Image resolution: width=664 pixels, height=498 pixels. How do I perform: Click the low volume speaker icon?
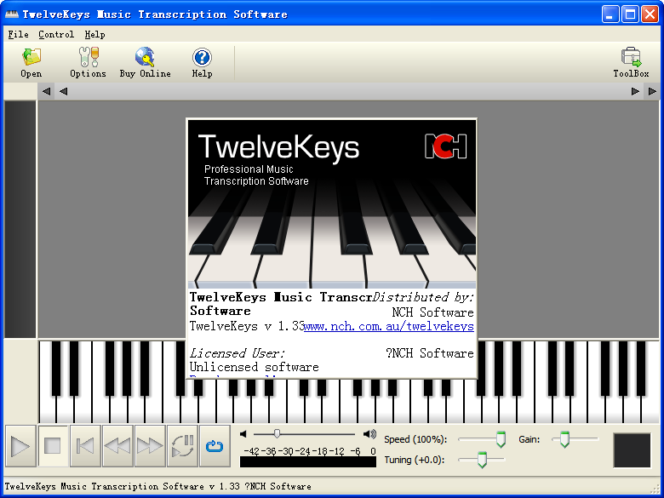click(x=243, y=433)
